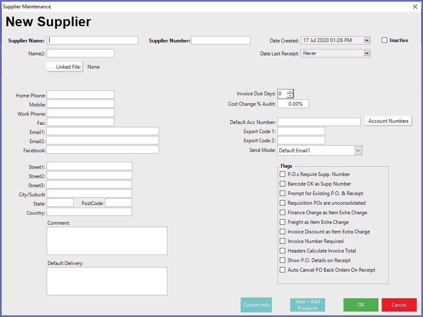
Task: Check Barcode OK as Supp Number
Action: (283, 184)
